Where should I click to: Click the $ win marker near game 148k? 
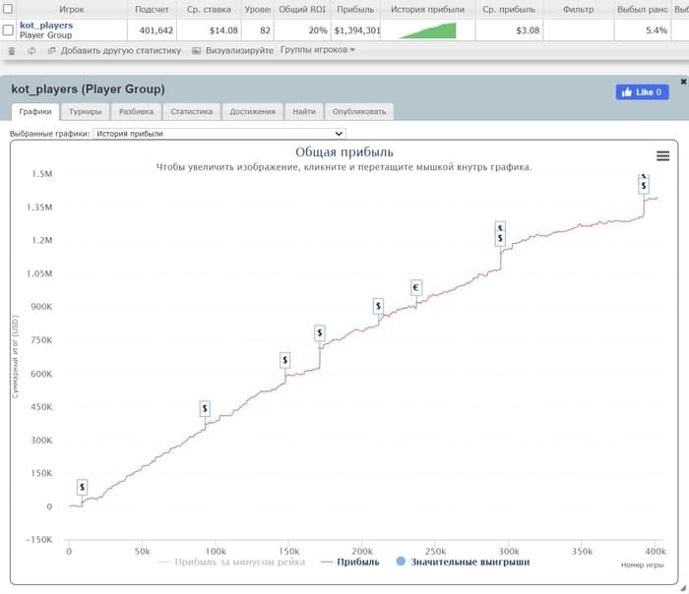[285, 360]
